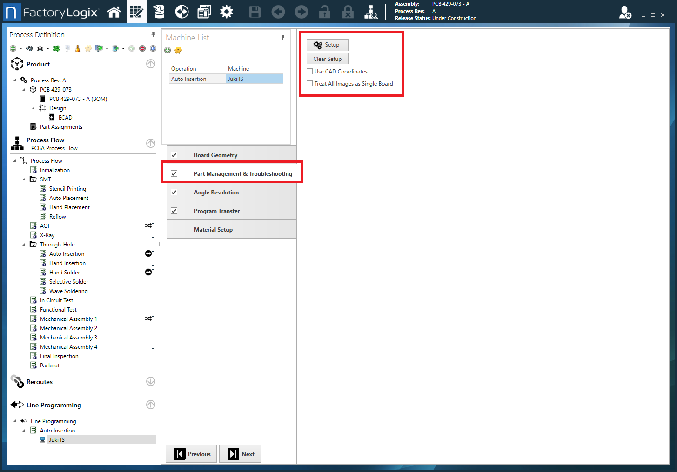The width and height of the screenshot is (677, 472).
Task: Expand the Reroutes section
Action: 151,381
